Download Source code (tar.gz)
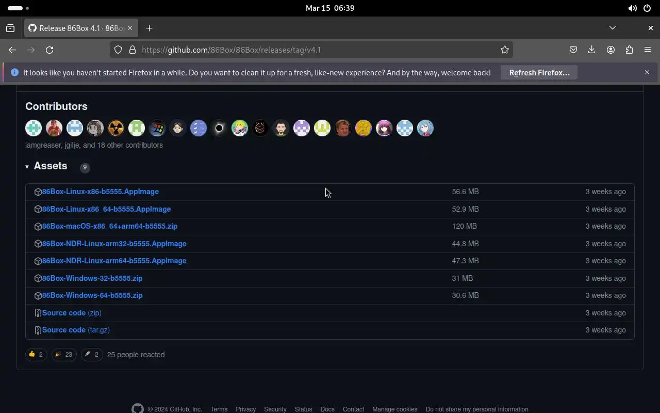The height and width of the screenshot is (413, 660). [76, 330]
